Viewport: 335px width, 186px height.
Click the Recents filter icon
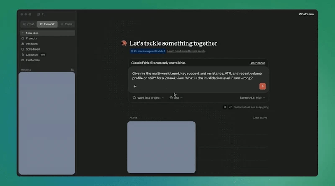(72, 70)
